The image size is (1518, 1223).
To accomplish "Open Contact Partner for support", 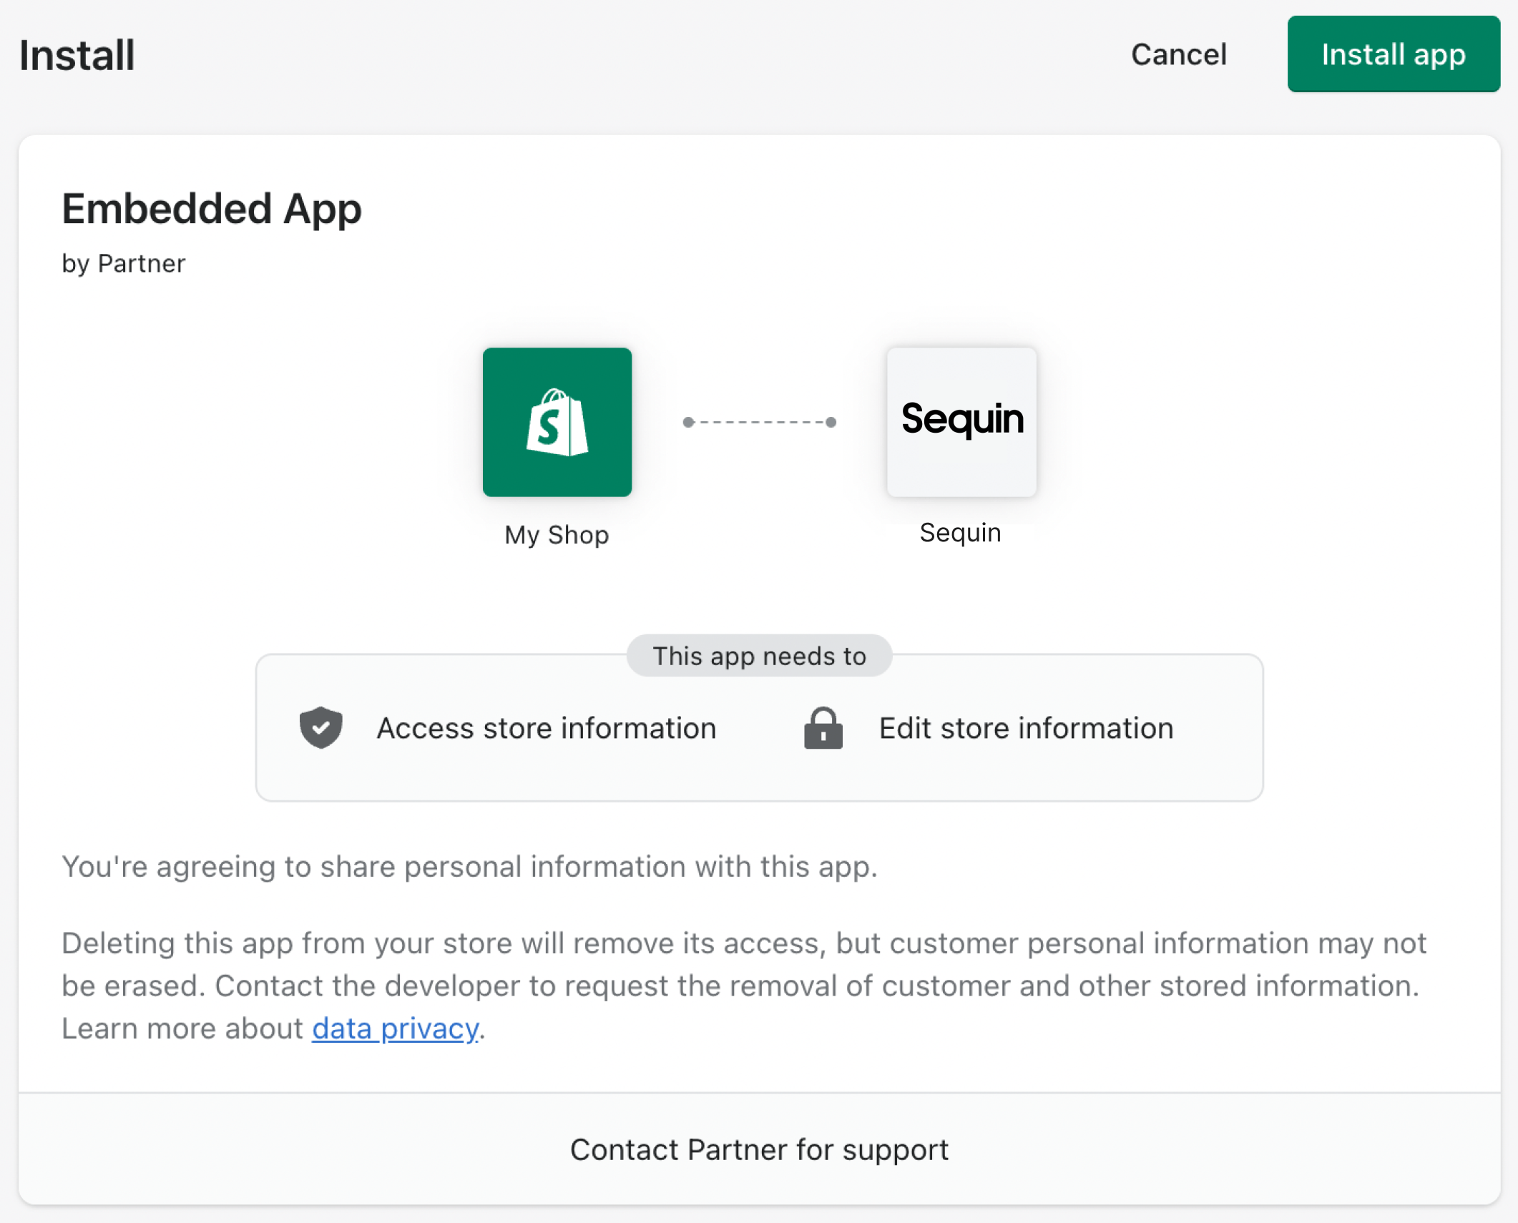I will click(759, 1149).
